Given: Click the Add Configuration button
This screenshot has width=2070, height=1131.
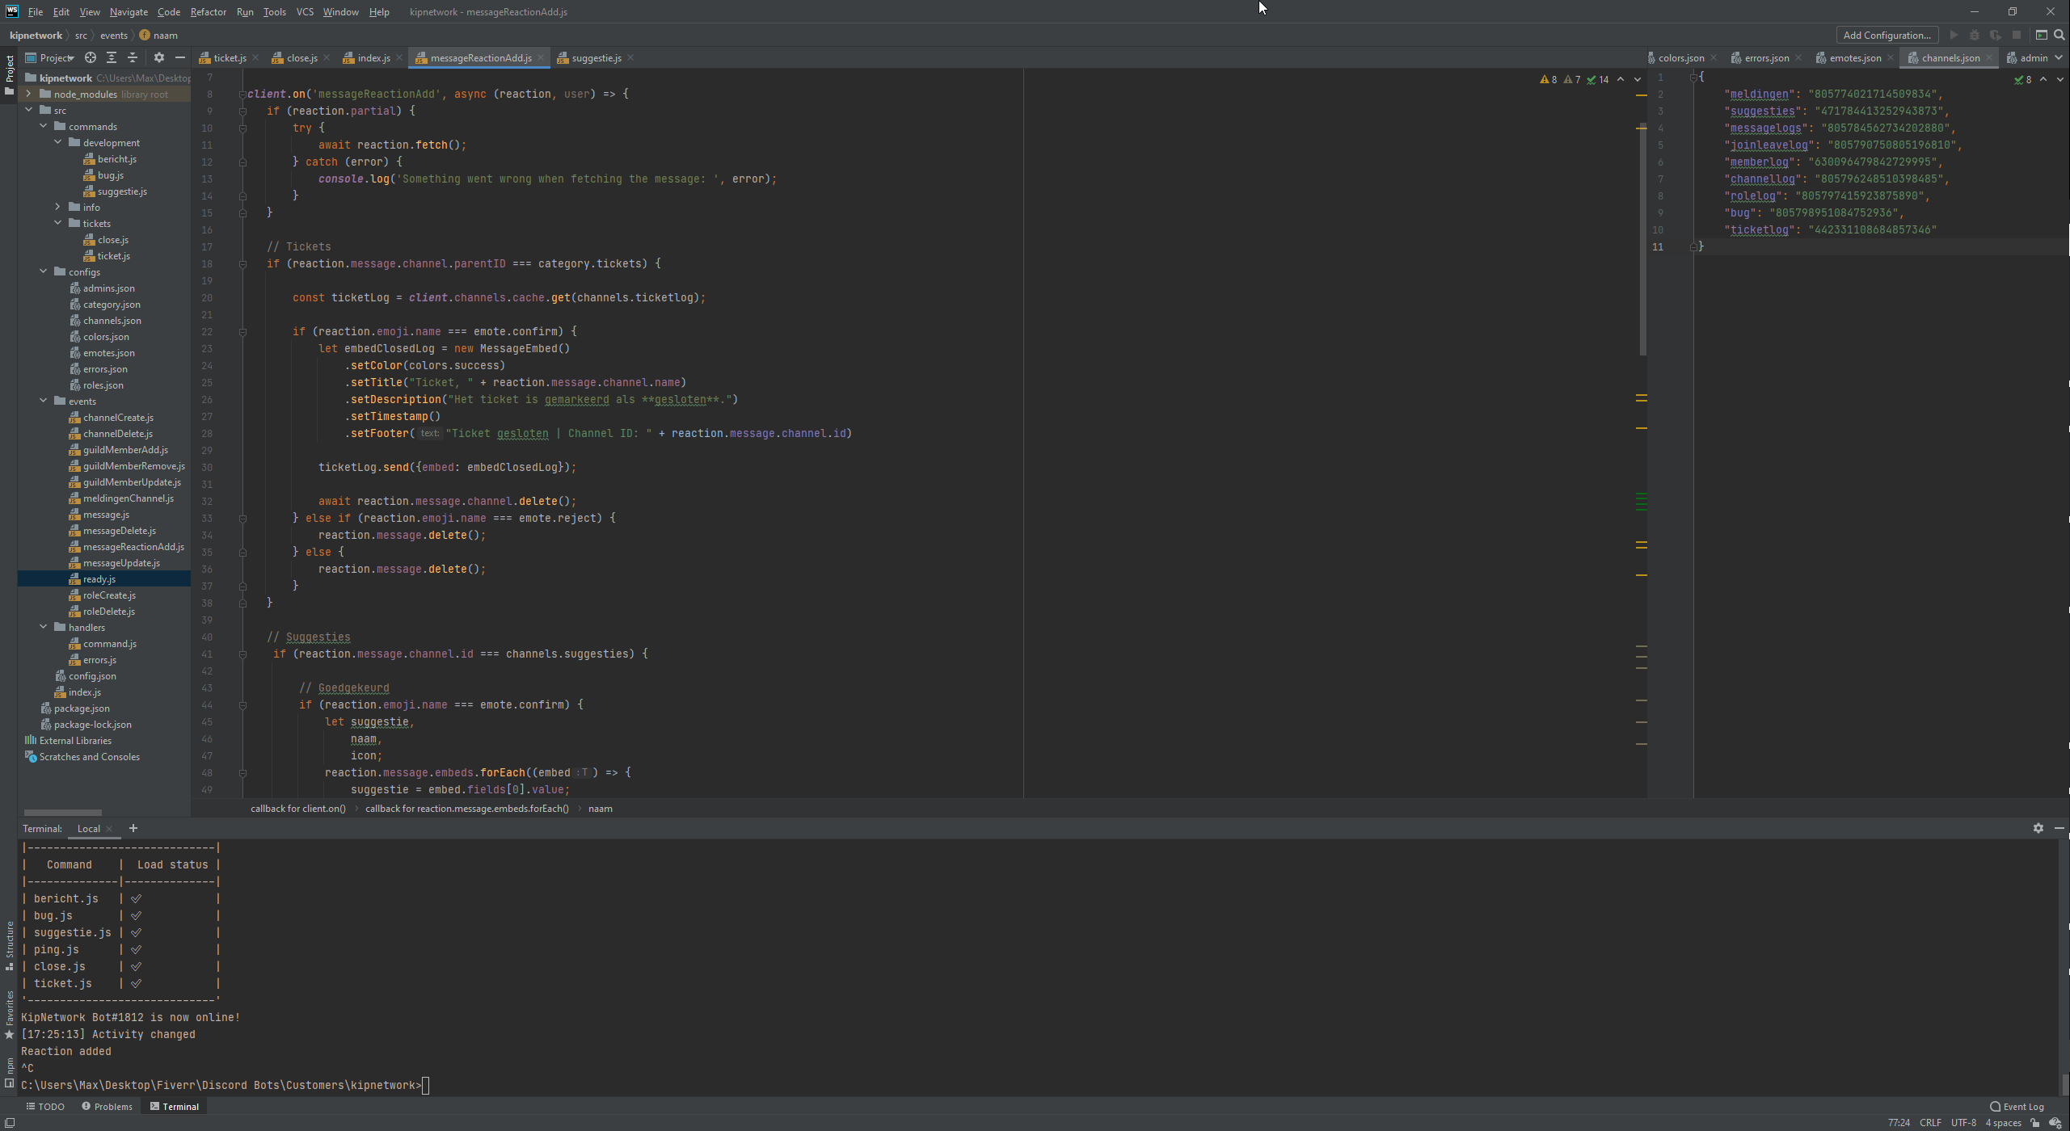Looking at the screenshot, I should pyautogui.click(x=1887, y=35).
